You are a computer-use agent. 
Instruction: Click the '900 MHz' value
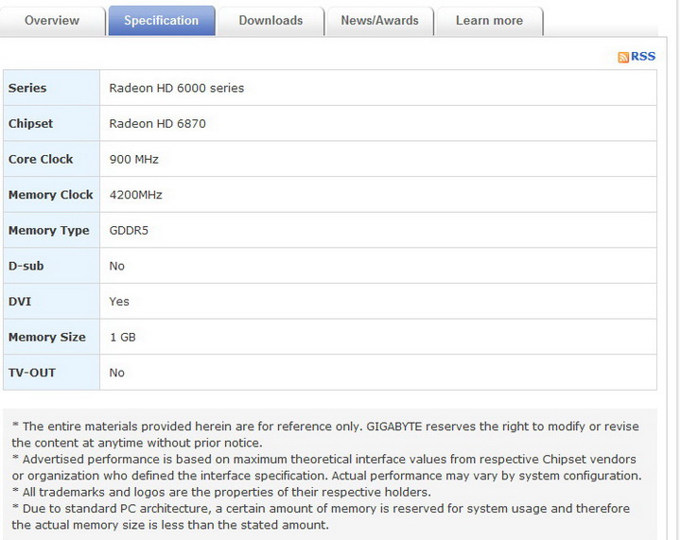coord(133,159)
